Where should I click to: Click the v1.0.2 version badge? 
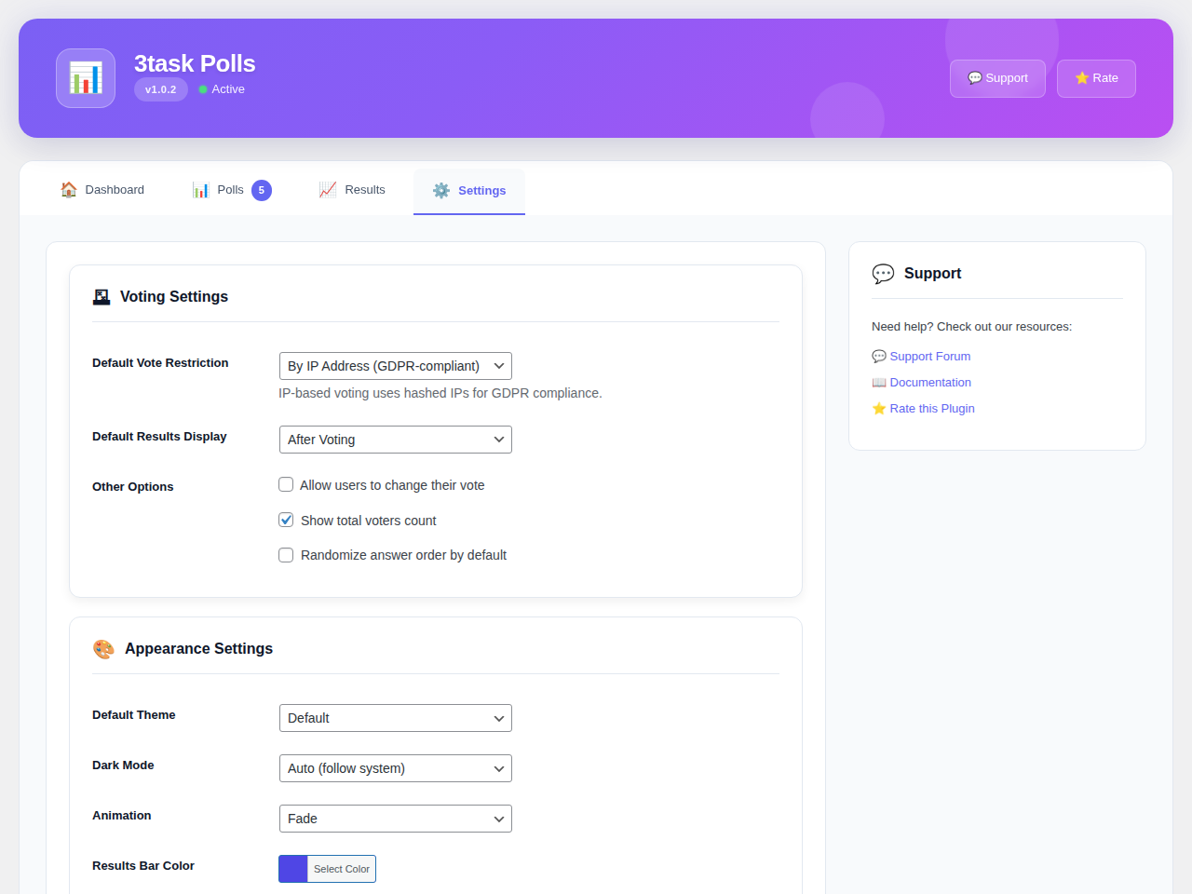(161, 89)
